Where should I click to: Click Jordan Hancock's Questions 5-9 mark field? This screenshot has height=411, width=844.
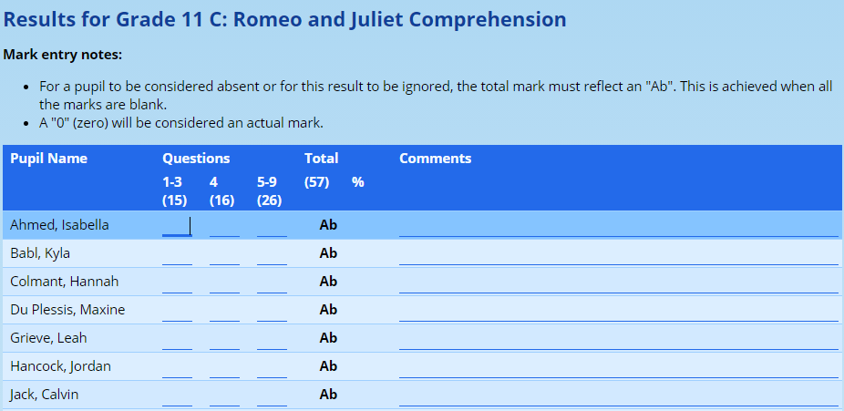(272, 367)
